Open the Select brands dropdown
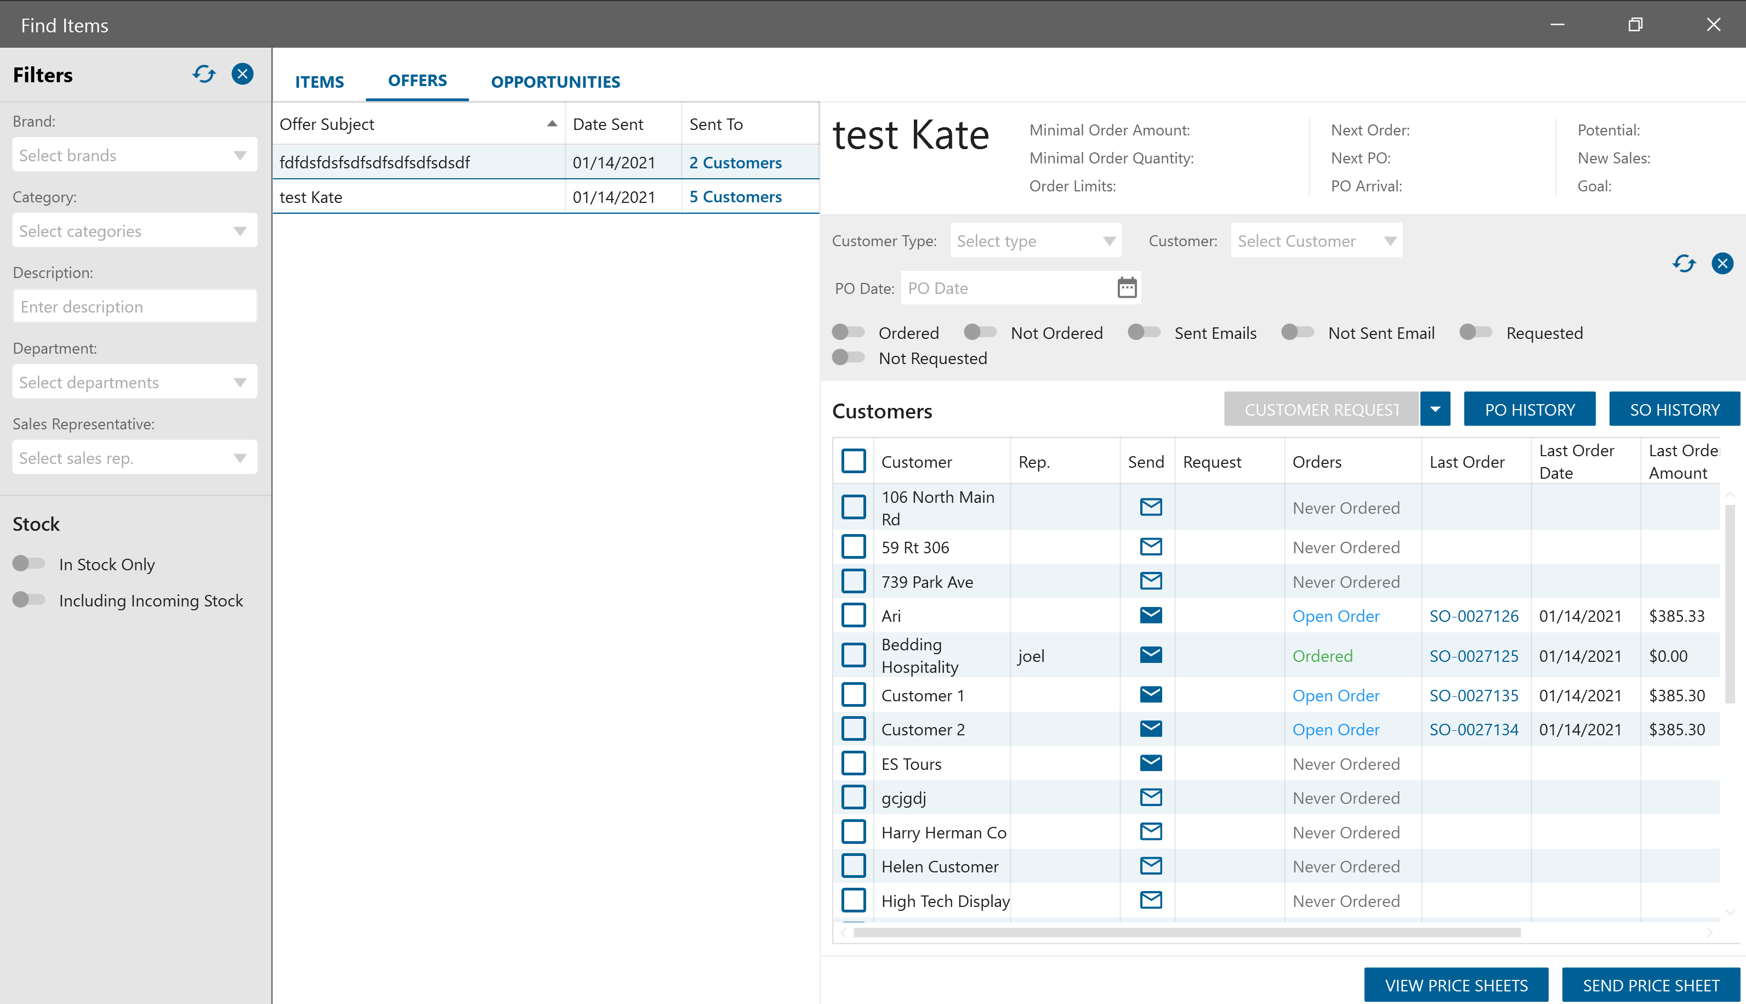The width and height of the screenshot is (1746, 1004). click(134, 155)
